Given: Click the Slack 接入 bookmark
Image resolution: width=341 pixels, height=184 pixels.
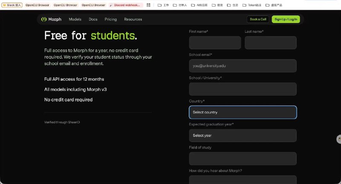Looking at the screenshot, I should (x=12, y=5).
